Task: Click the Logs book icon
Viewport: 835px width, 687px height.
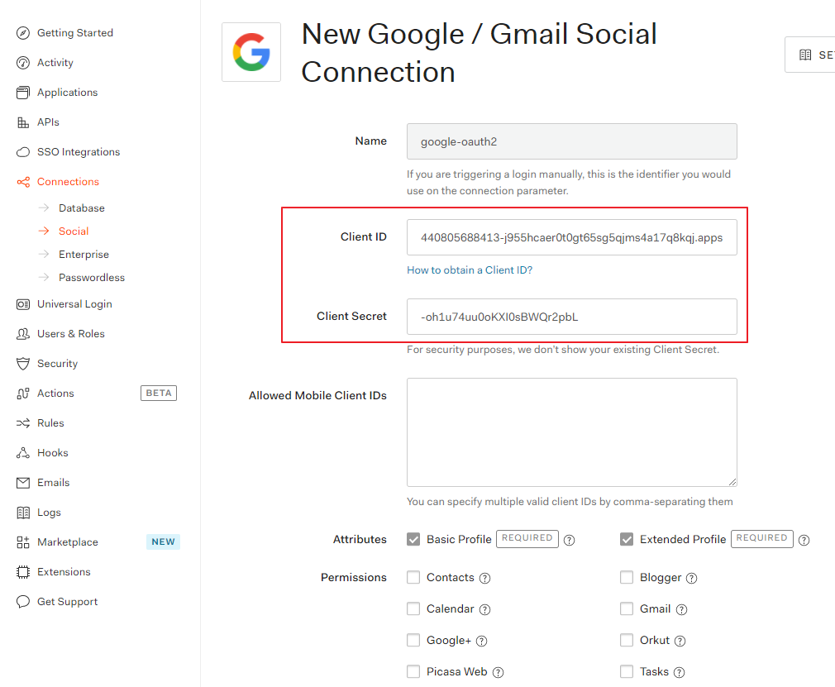Action: tap(23, 513)
